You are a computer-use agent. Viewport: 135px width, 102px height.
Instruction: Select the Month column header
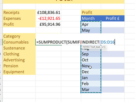point(91,18)
